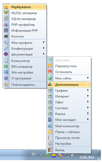Expand Графика submenu arrow

pyautogui.click(x=88, y=90)
